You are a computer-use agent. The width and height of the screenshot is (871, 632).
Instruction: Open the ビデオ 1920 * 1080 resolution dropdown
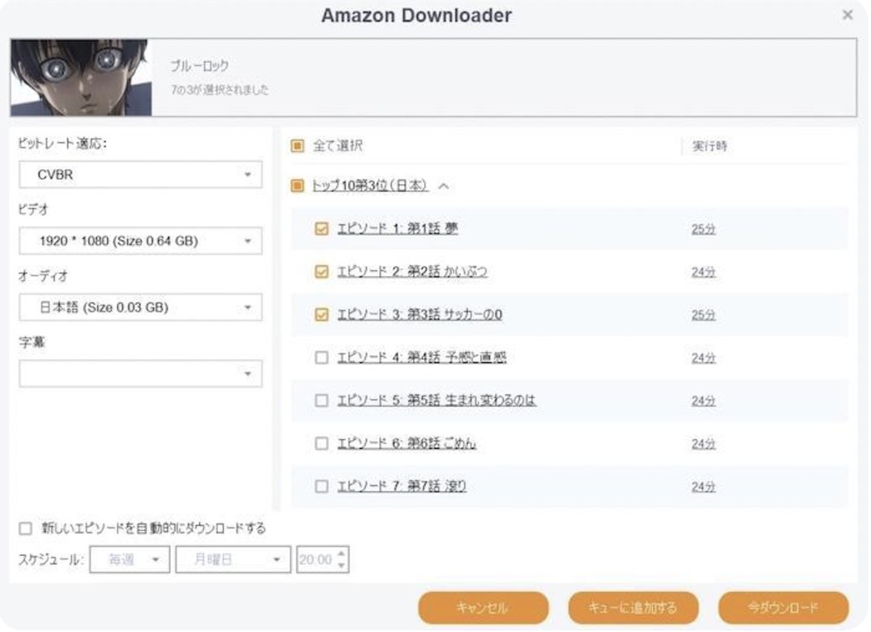140,241
